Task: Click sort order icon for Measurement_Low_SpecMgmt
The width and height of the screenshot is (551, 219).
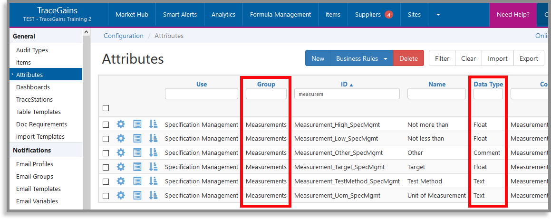Action: point(153,139)
